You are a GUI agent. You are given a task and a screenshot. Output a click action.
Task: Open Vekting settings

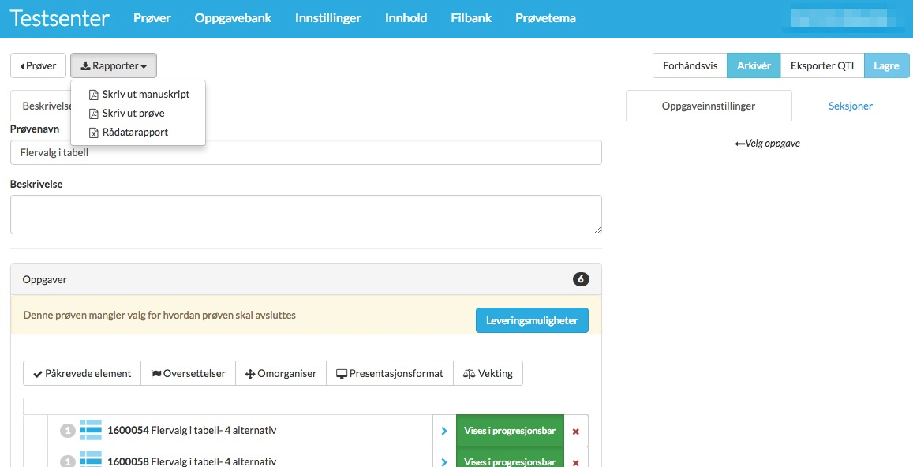[x=488, y=373]
